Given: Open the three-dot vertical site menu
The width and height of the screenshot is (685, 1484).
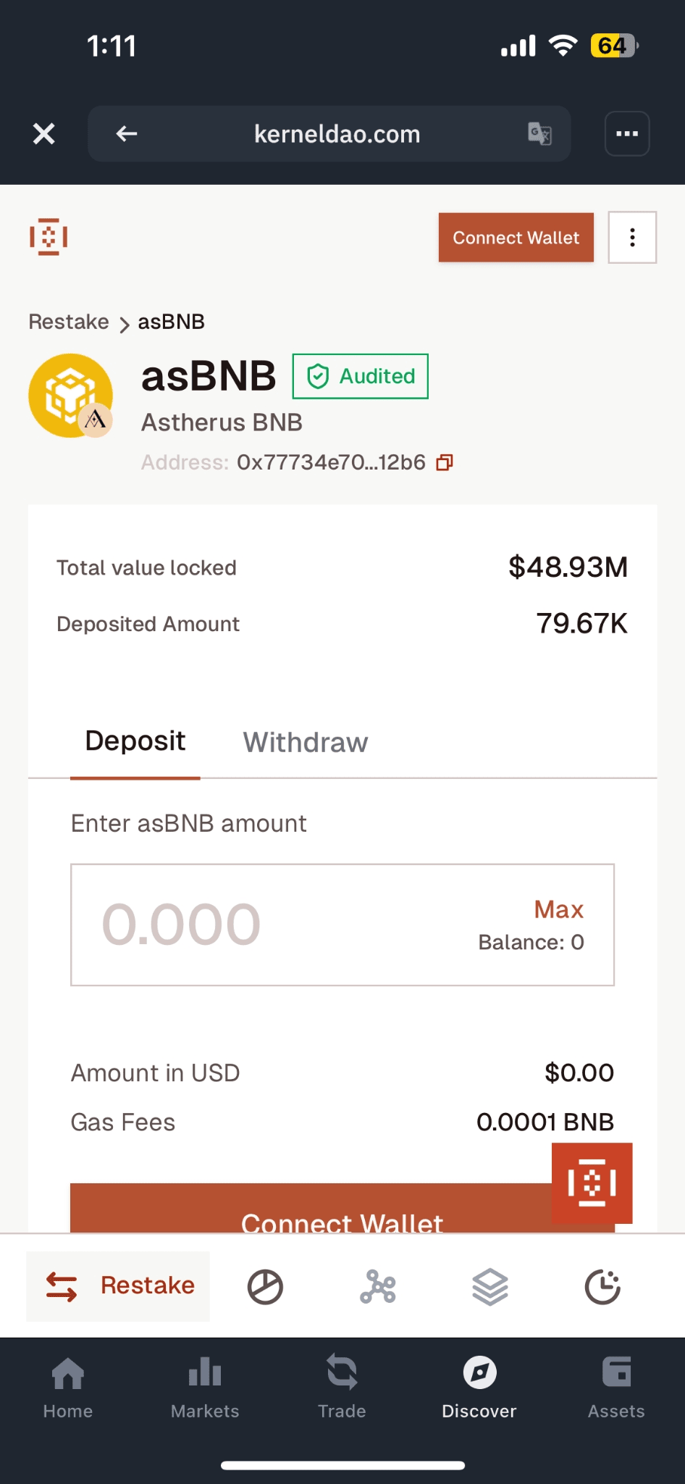Looking at the screenshot, I should coord(632,237).
